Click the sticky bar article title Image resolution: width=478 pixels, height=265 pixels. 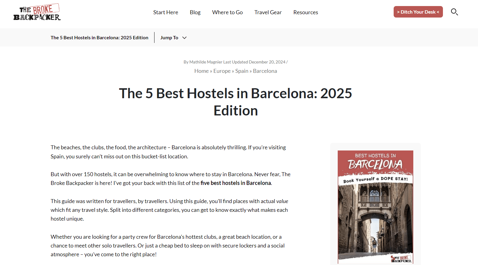point(99,38)
